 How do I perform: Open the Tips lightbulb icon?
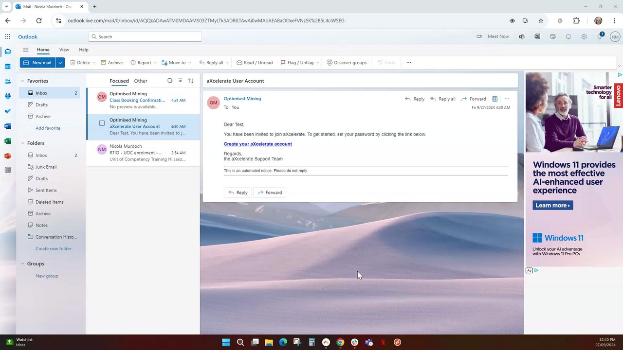[x=600, y=36]
